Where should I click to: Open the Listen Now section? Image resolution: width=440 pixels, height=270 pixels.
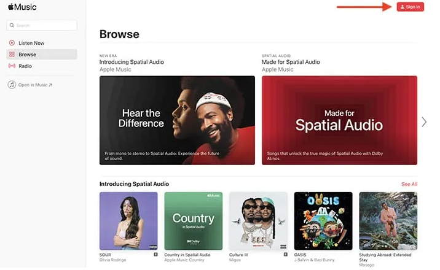coord(42,43)
